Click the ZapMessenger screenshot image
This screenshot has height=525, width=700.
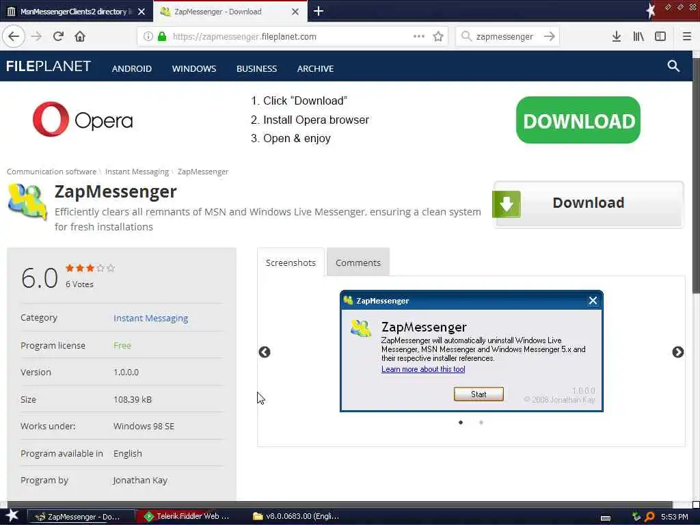click(472, 351)
